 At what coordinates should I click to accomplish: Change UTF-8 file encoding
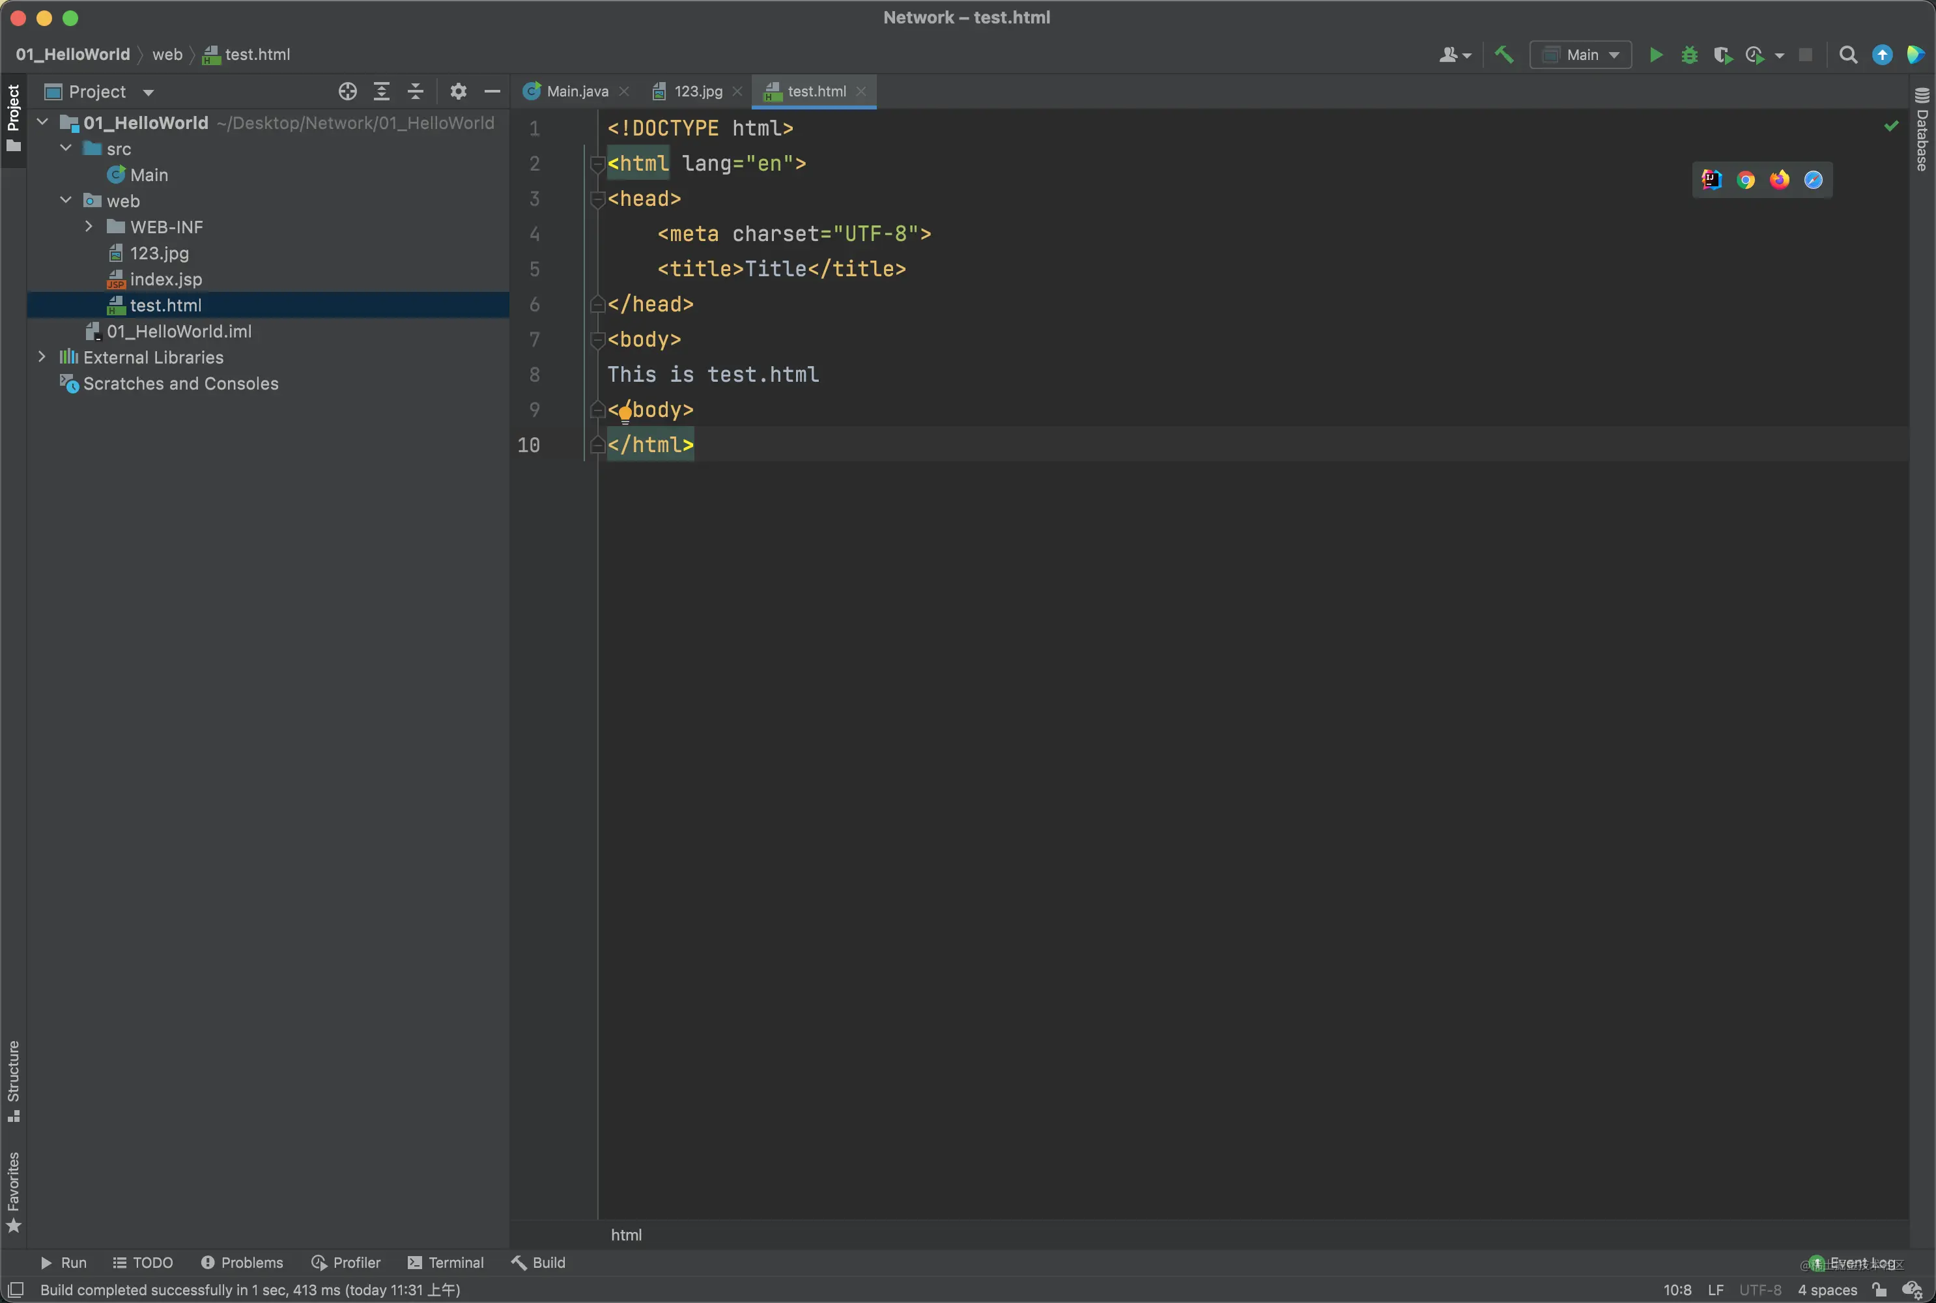1760,1290
